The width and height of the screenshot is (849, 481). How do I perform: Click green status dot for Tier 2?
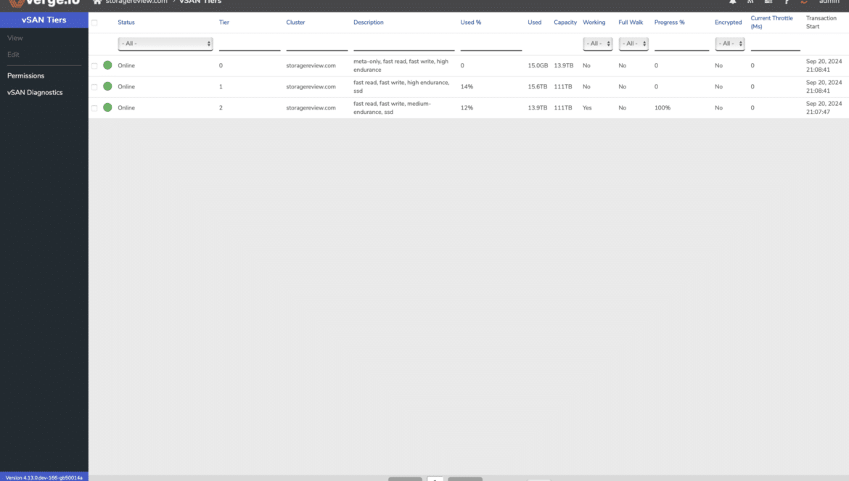(107, 107)
